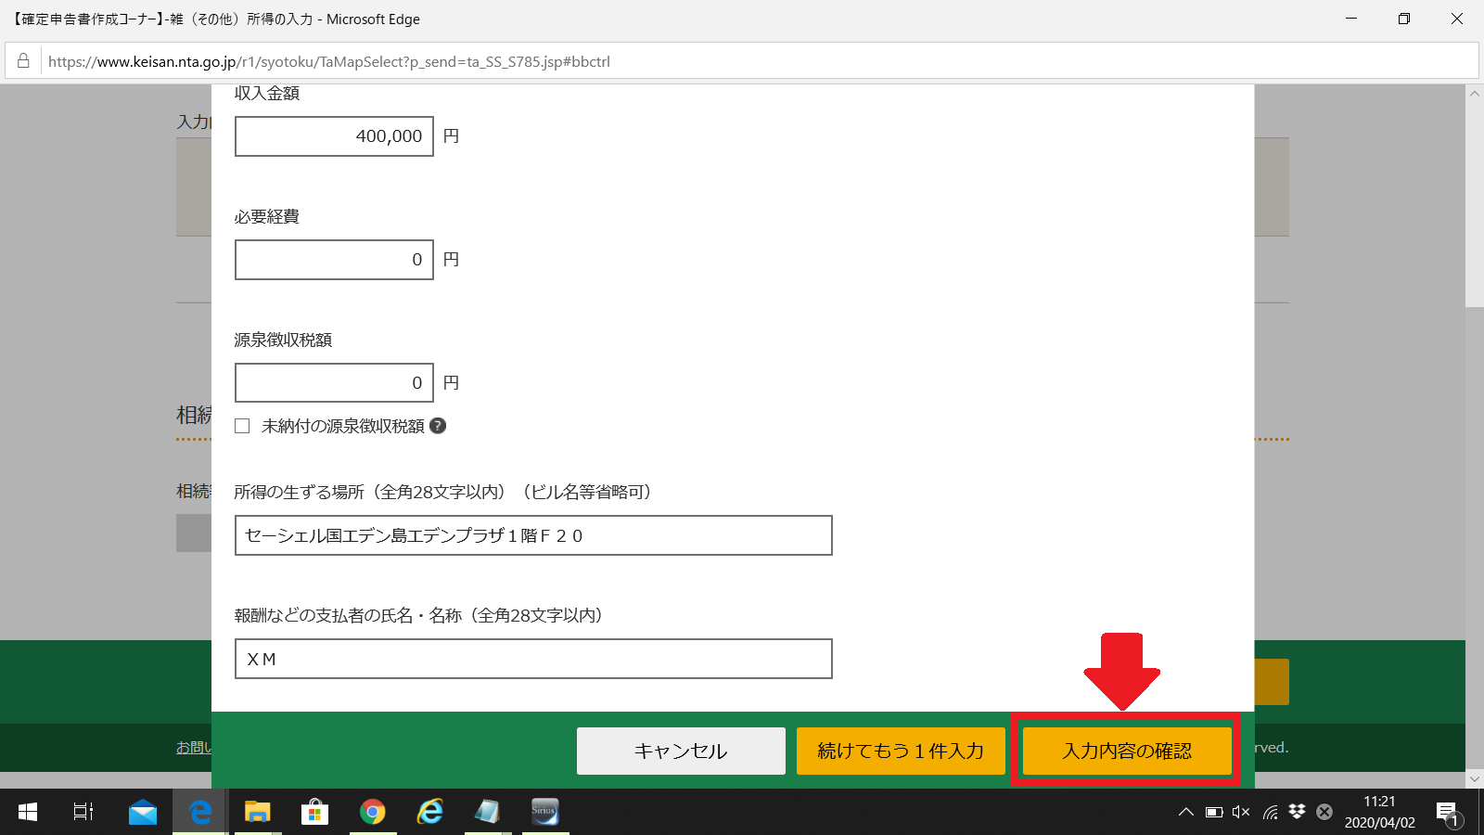Screen dimensions: 1484x835
Task: Click the キャンセル button
Action: point(680,751)
